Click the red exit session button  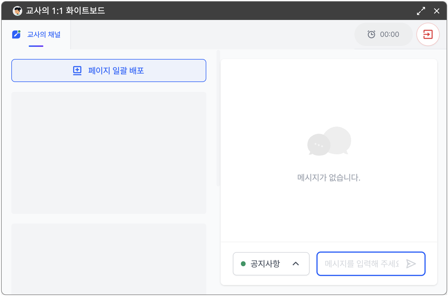pyautogui.click(x=428, y=34)
